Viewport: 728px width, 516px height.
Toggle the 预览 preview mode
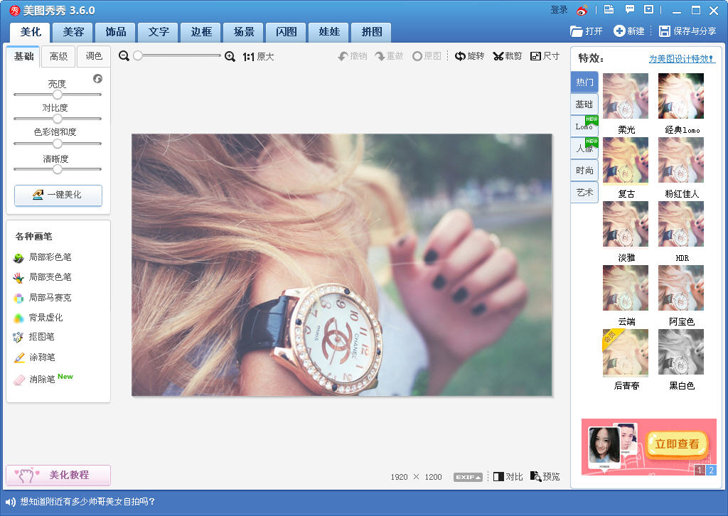tap(545, 477)
